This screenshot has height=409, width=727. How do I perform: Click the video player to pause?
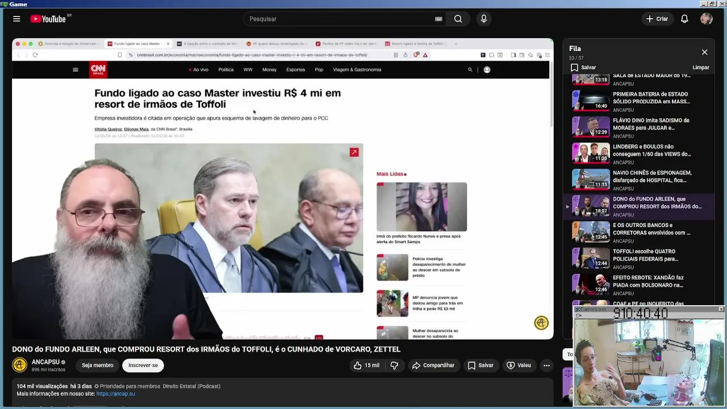tap(282, 189)
